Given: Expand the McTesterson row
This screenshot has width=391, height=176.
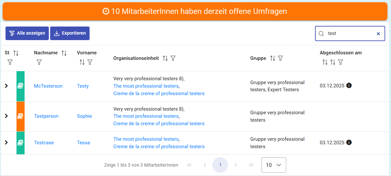Looking at the screenshot, I should (x=6, y=86).
